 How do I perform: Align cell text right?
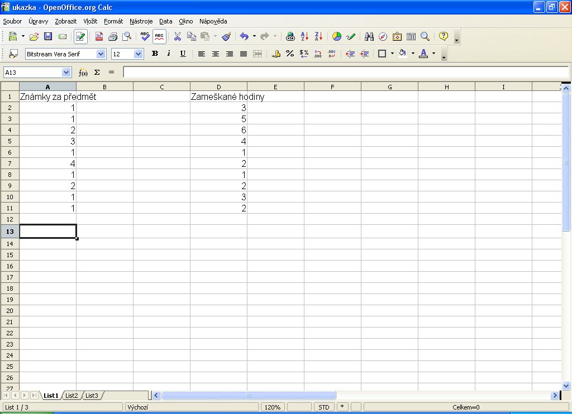tap(230, 54)
